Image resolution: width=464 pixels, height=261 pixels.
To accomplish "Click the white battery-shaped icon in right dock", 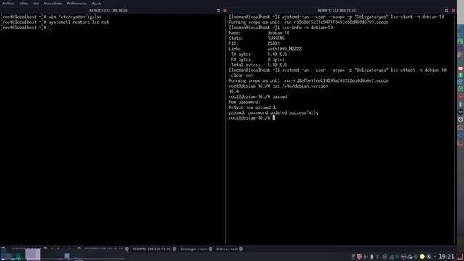I will [x=460, y=104].
